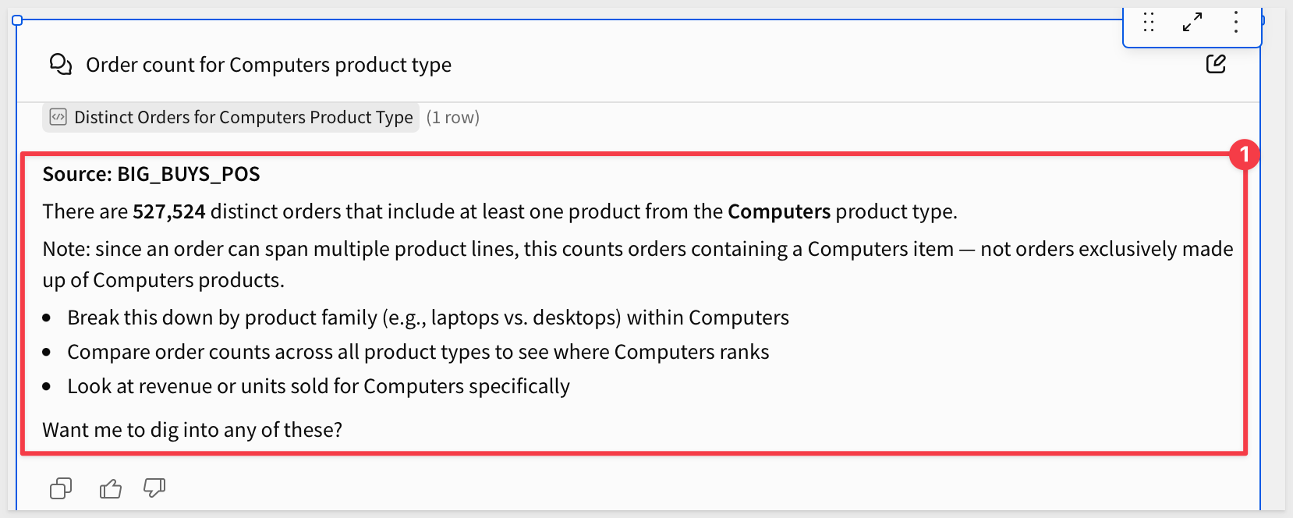Viewport: 1293px width, 518px height.
Task: Click the Order count for Computers title
Action: coord(268,65)
